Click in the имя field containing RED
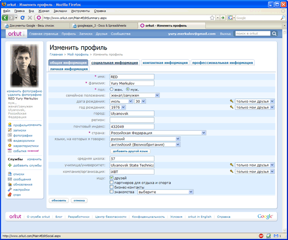Image resolution: width=288 pixels, height=240 pixels. coord(132,77)
